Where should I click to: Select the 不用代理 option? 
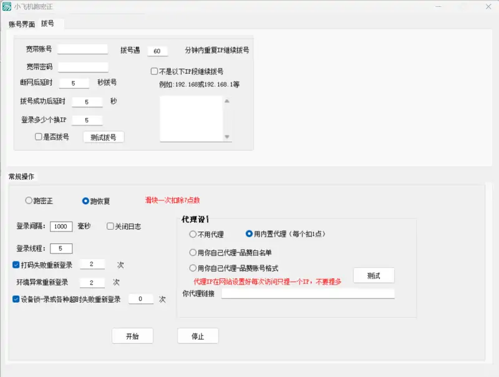coord(193,235)
